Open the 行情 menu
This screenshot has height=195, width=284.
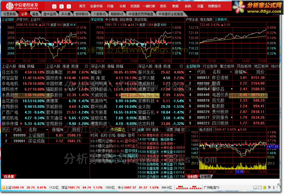pyautogui.click(x=110, y=6)
